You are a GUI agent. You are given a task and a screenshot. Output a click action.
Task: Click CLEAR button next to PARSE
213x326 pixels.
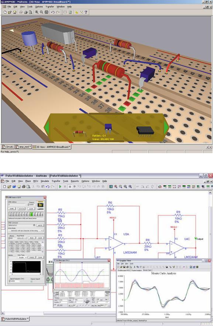(x=40, y=257)
